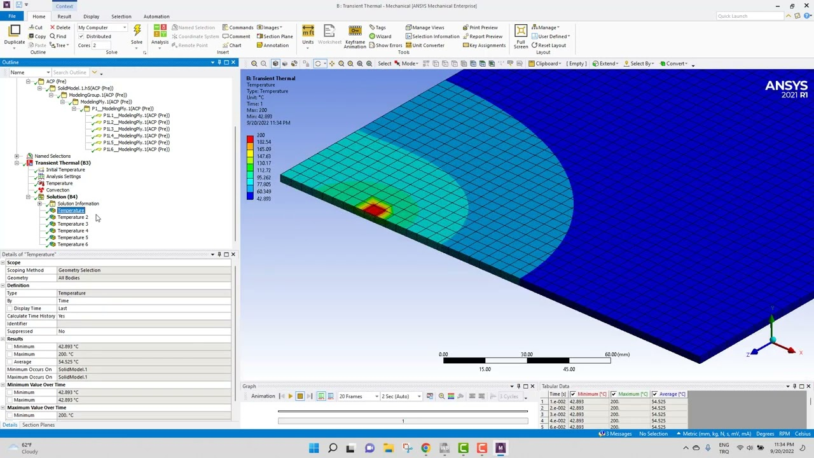This screenshot has width=814, height=458.
Task: Open the Result ribbon tab
Action: click(x=64, y=17)
